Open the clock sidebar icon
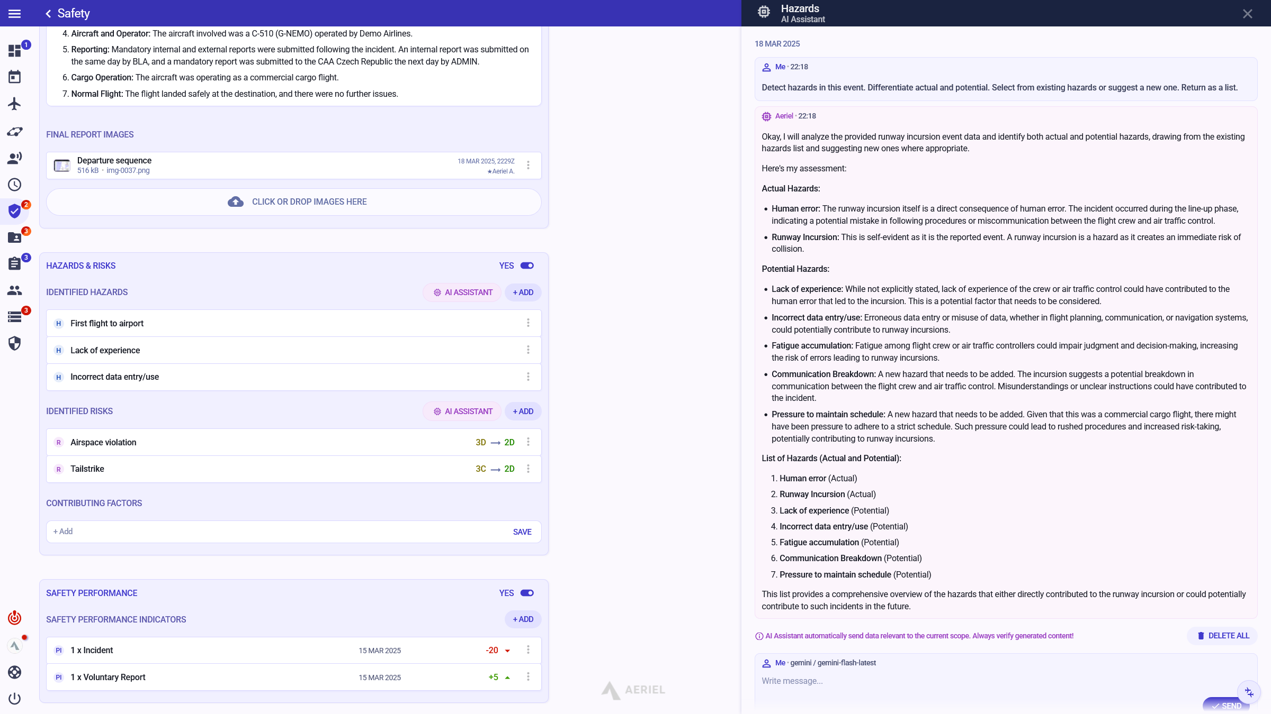Viewport: 1271px width, 714px height. pyautogui.click(x=14, y=185)
